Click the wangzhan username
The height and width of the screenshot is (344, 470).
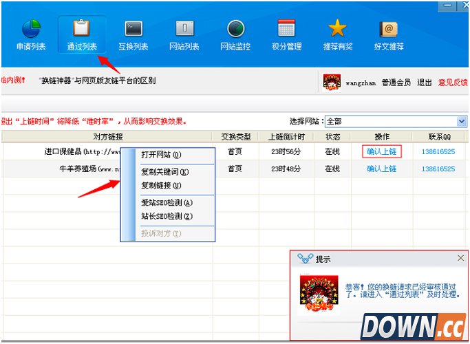tap(361, 83)
